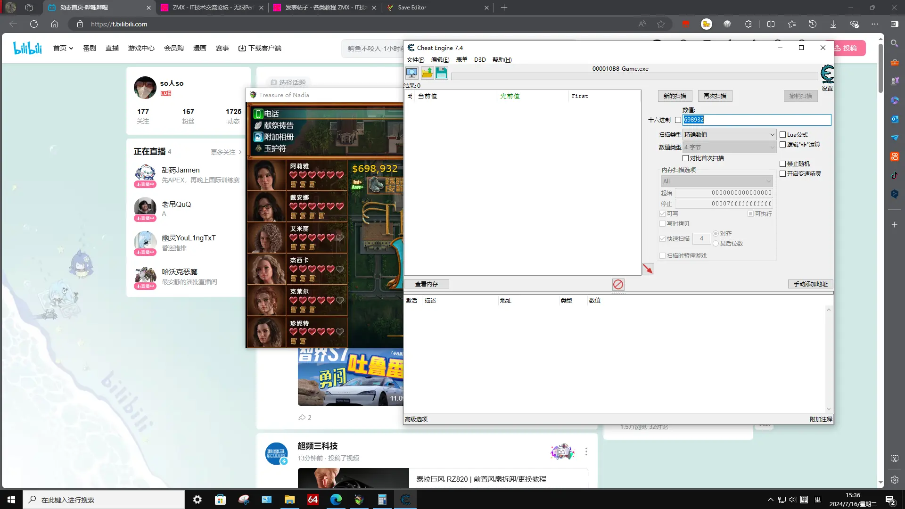The height and width of the screenshot is (509, 905).
Task: Toggle 写时拷贝 checkbox
Action: (x=662, y=224)
